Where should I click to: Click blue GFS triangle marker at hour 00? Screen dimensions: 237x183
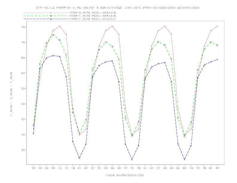34,133
